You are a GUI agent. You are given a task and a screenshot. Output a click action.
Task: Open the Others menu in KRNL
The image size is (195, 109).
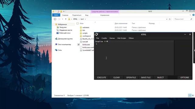pyautogui.click(x=131, y=38)
